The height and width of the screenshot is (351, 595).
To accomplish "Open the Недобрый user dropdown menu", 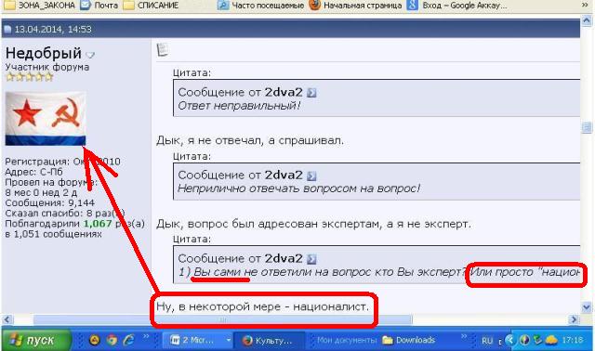I will pyautogui.click(x=90, y=56).
